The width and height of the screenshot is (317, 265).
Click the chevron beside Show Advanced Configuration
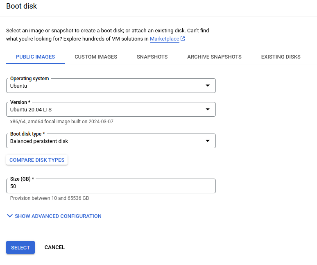pyautogui.click(x=10, y=216)
